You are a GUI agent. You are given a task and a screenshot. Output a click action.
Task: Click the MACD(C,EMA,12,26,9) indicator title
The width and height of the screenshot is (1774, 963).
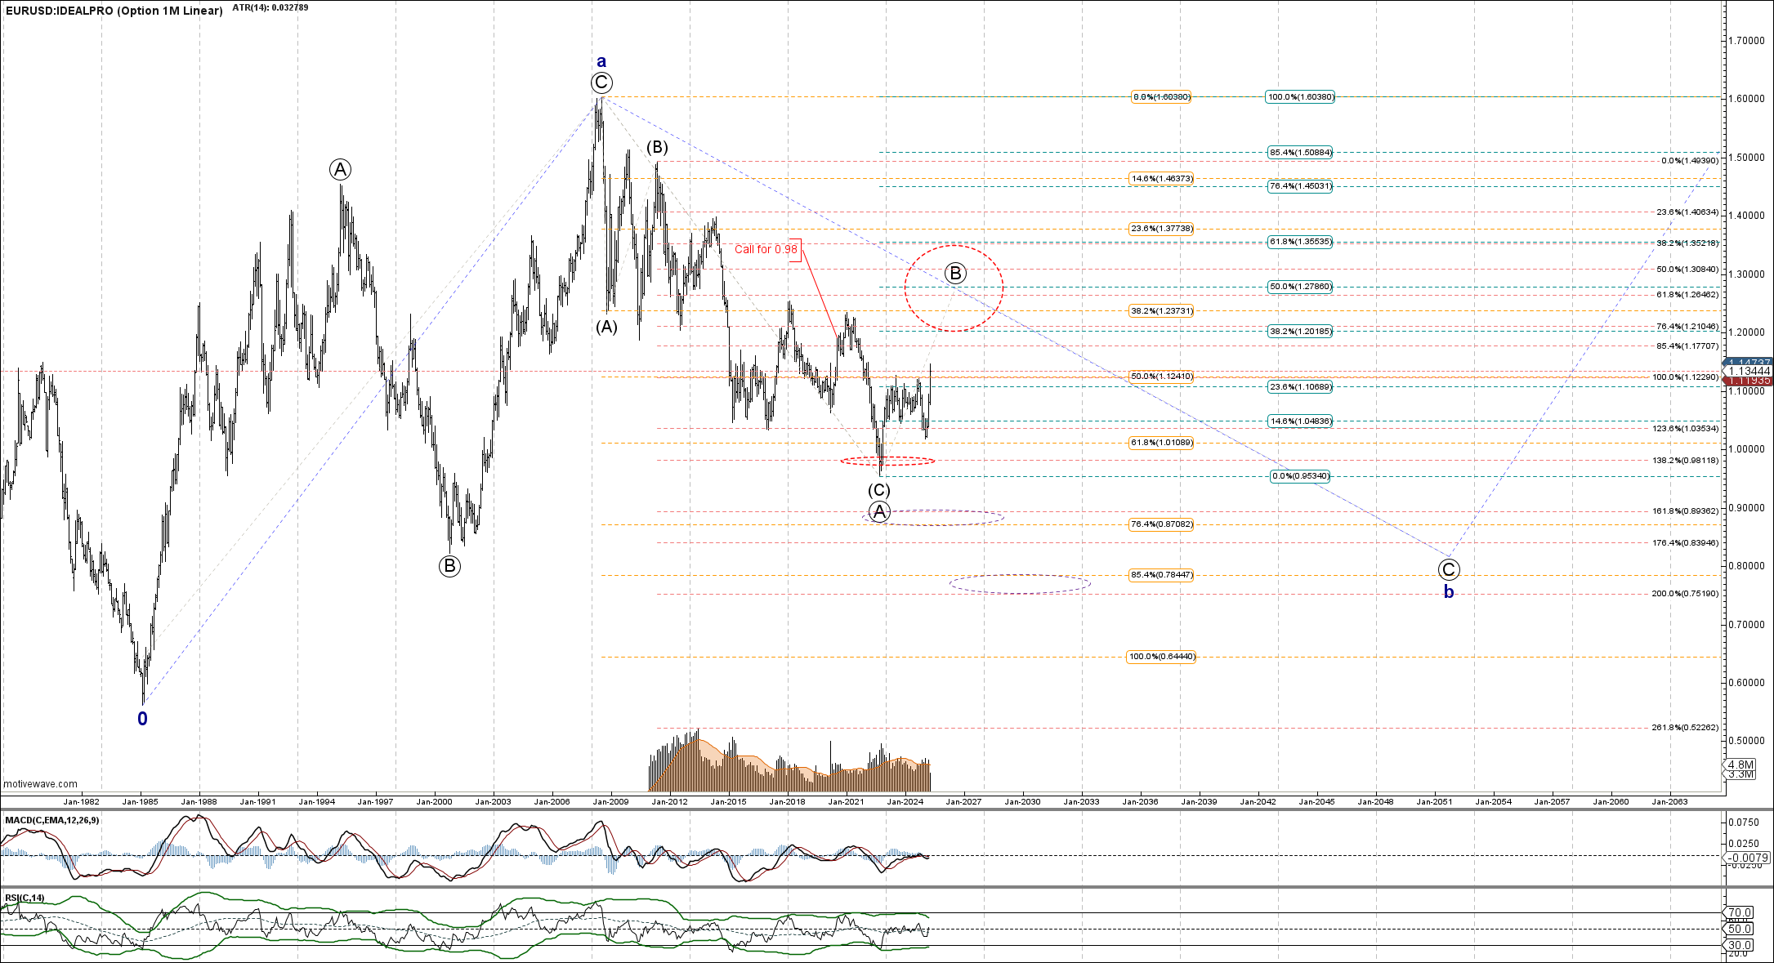tap(52, 820)
